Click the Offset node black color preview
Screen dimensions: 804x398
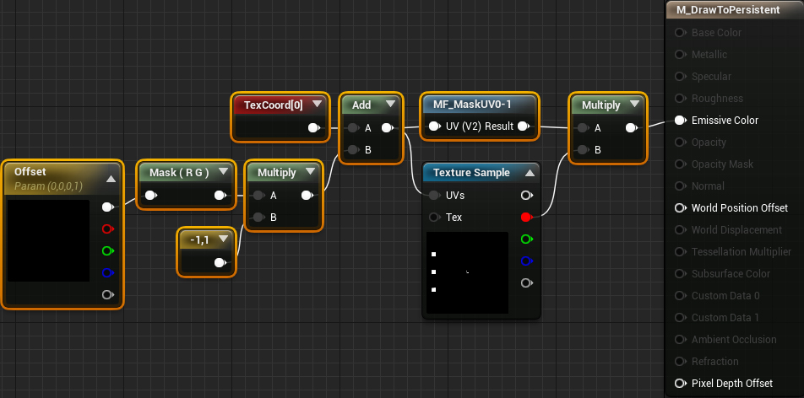[48, 240]
